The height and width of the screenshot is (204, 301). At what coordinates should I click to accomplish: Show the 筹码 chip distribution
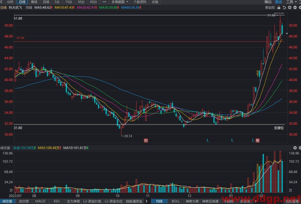[x=268, y=2]
